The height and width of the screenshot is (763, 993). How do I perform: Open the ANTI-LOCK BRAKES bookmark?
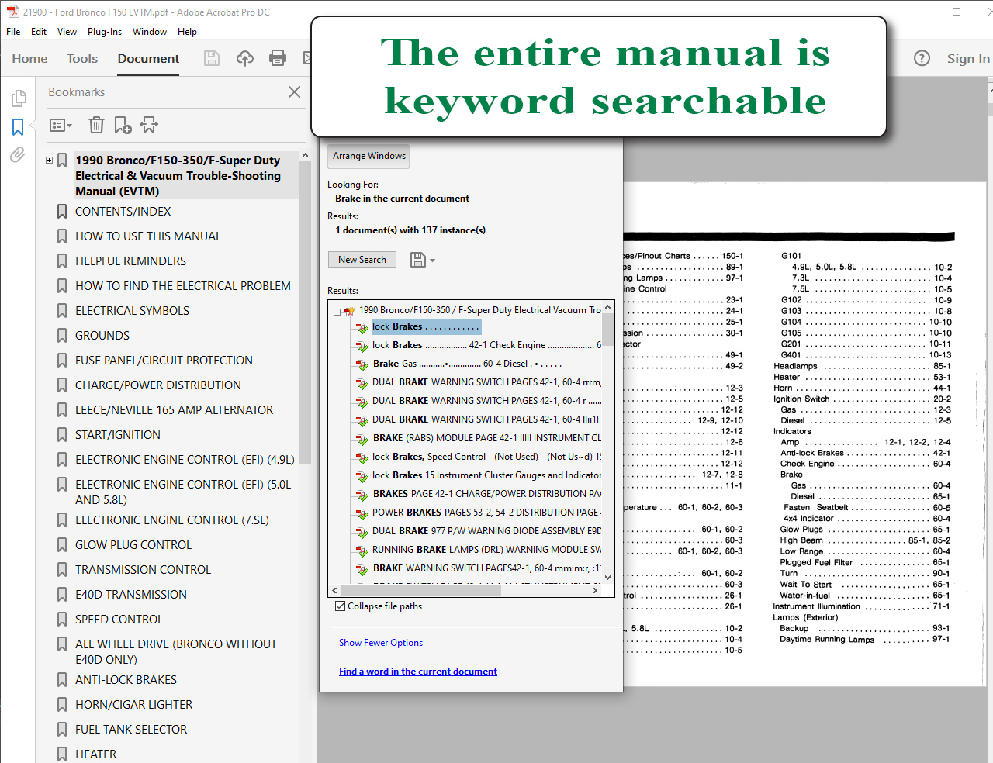coord(126,680)
